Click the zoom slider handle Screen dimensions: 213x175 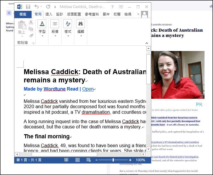coord(113,160)
